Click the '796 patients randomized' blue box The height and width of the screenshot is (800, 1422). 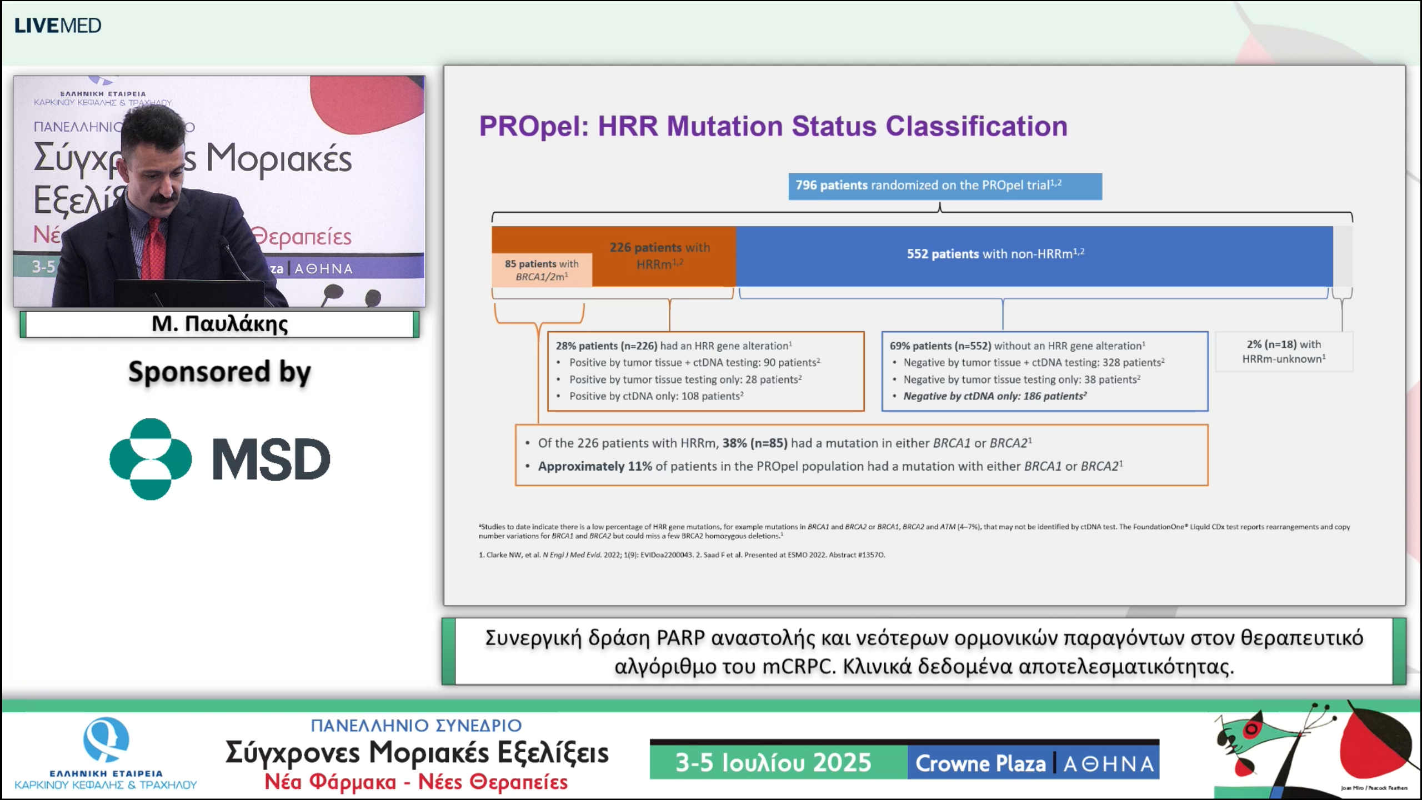pyautogui.click(x=944, y=186)
